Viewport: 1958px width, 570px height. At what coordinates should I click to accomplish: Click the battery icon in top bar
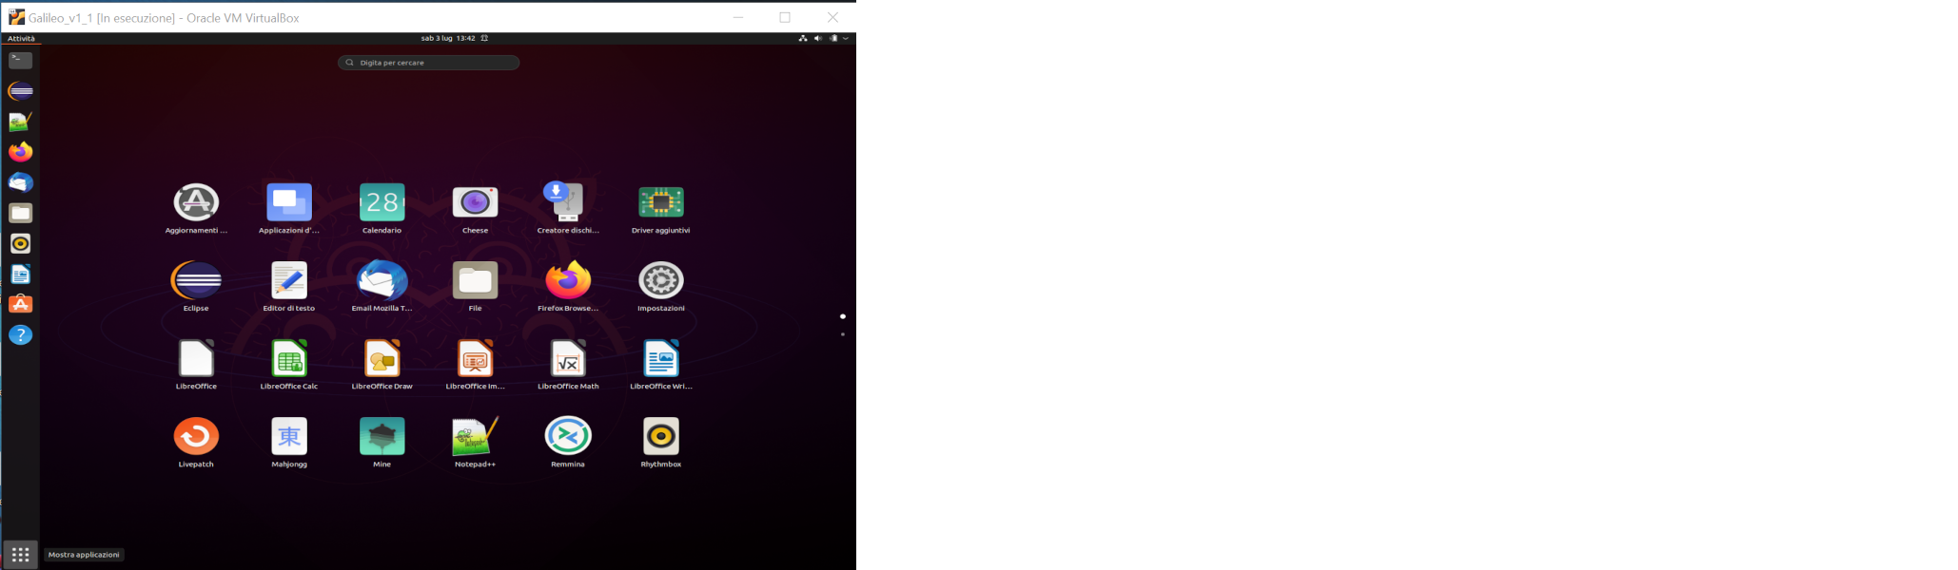click(x=833, y=38)
